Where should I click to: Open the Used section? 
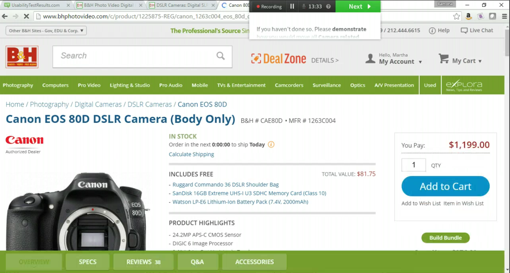click(430, 85)
